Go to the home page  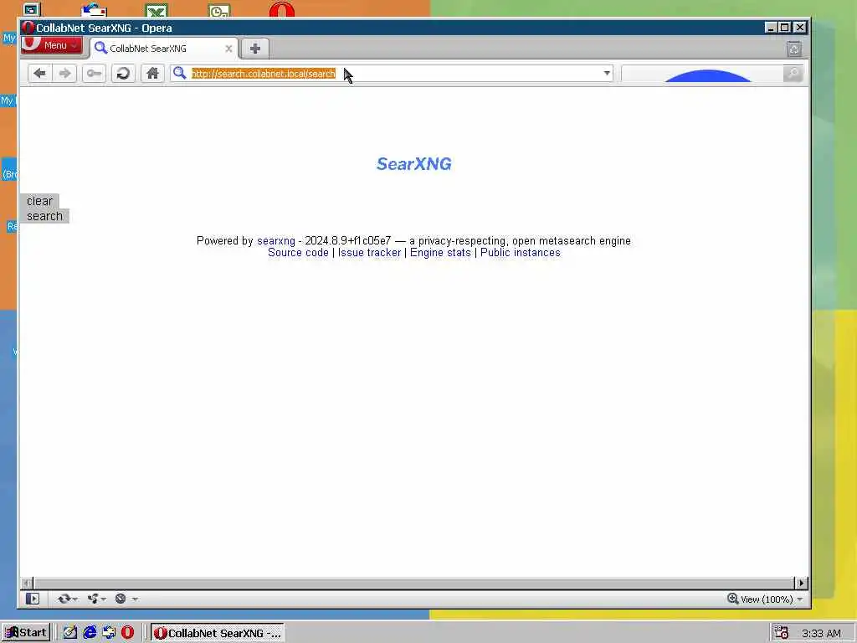152,74
